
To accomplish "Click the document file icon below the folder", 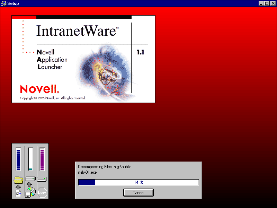I will [18, 194].
